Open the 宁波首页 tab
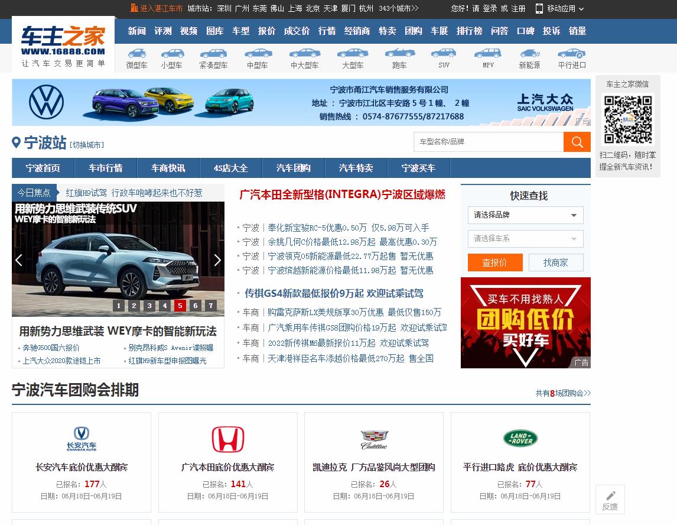The image size is (677, 525). [x=43, y=168]
